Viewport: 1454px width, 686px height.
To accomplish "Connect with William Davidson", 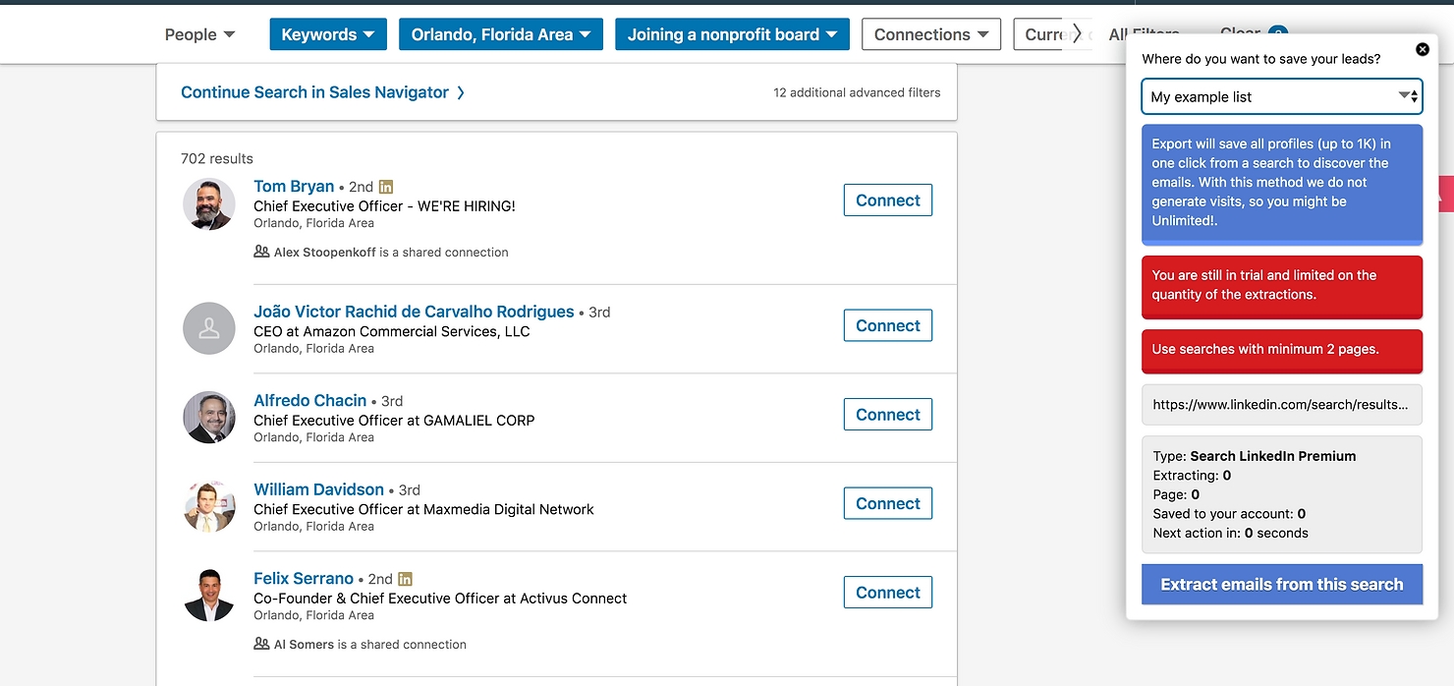I will click(x=887, y=503).
